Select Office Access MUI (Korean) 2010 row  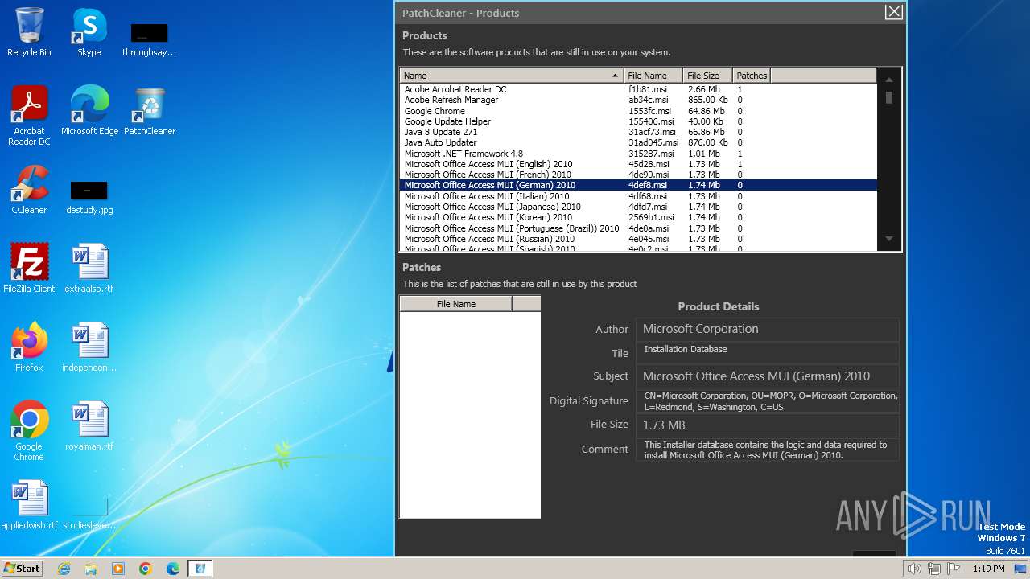pyautogui.click(x=638, y=217)
